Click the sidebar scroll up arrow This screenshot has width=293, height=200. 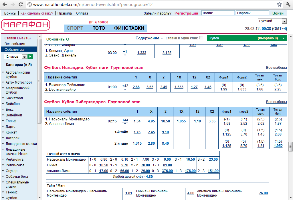(x=39, y=36)
